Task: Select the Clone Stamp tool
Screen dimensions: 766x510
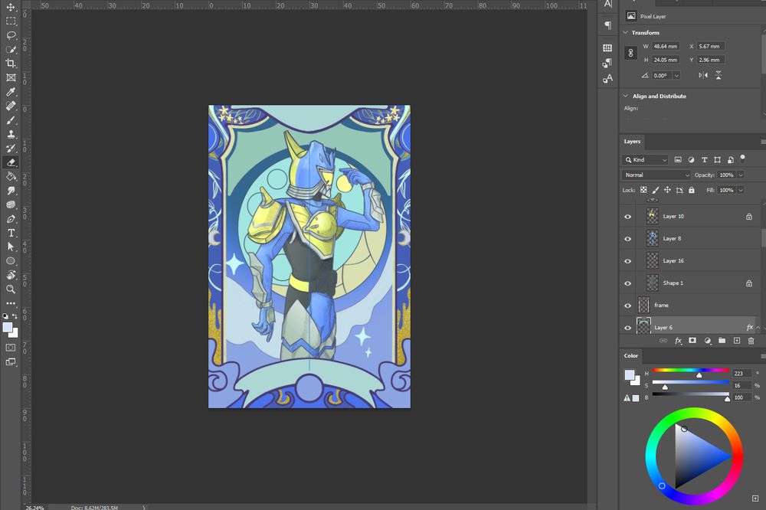Action: [11, 134]
